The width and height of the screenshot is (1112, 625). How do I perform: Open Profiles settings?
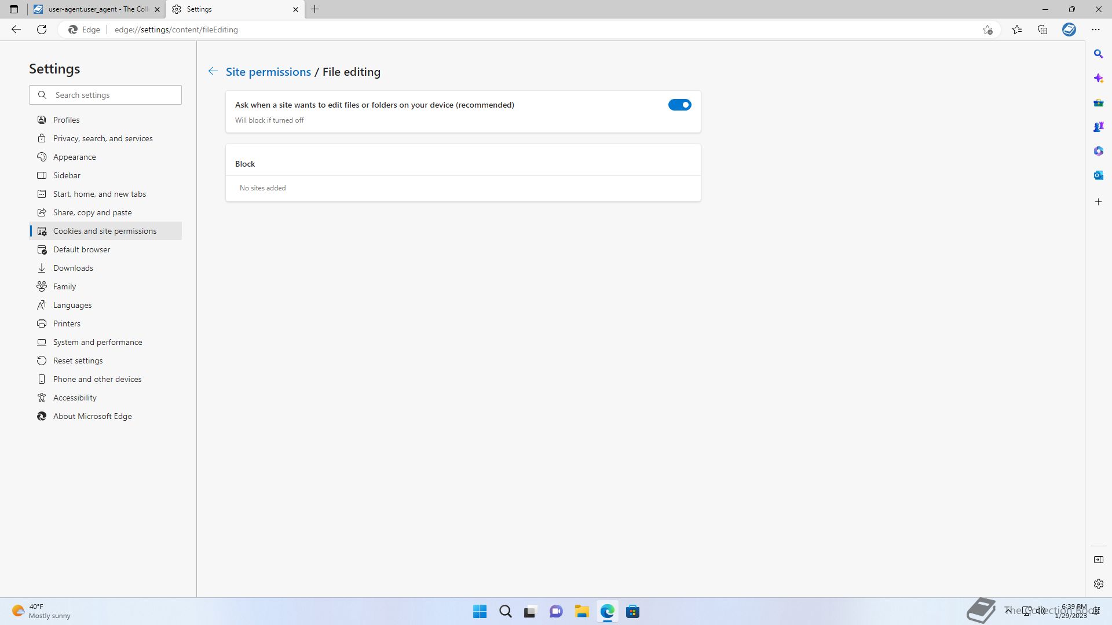tap(105, 120)
